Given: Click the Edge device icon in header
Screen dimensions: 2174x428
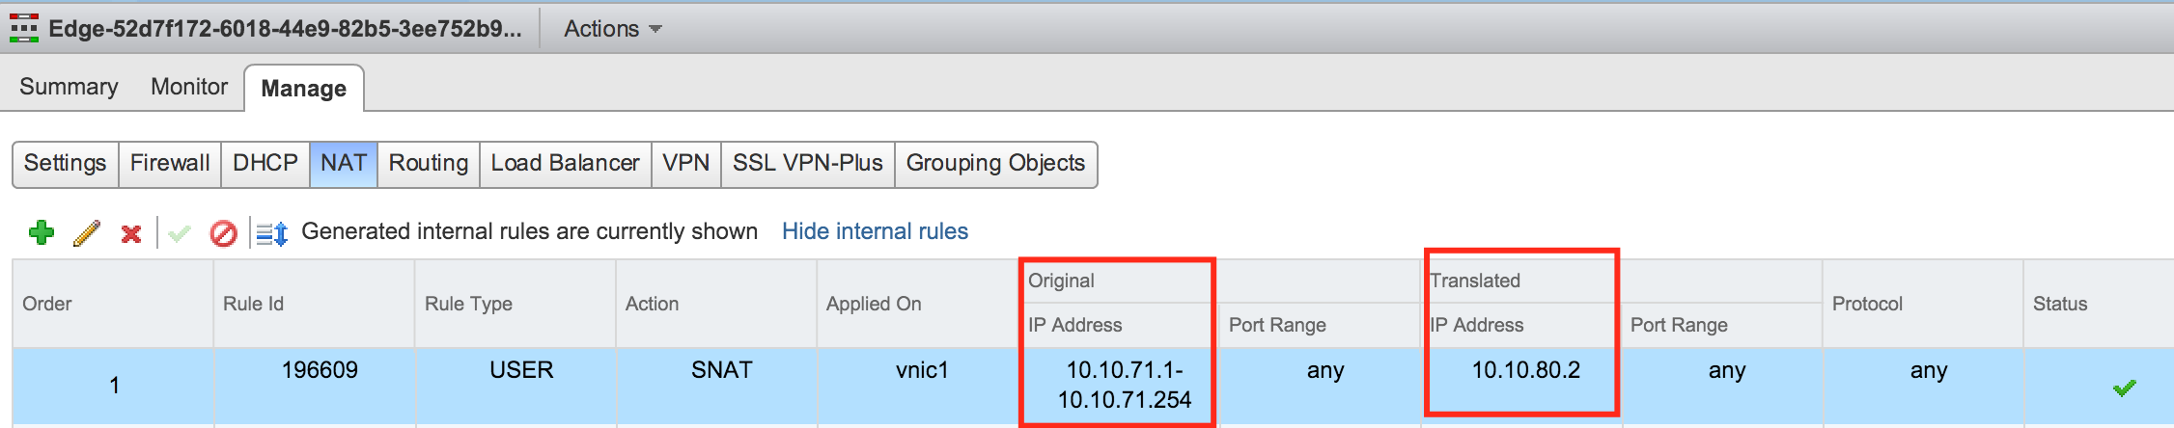Looking at the screenshot, I should [24, 29].
